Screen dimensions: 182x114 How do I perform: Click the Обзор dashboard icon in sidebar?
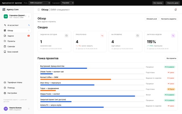click(5, 30)
